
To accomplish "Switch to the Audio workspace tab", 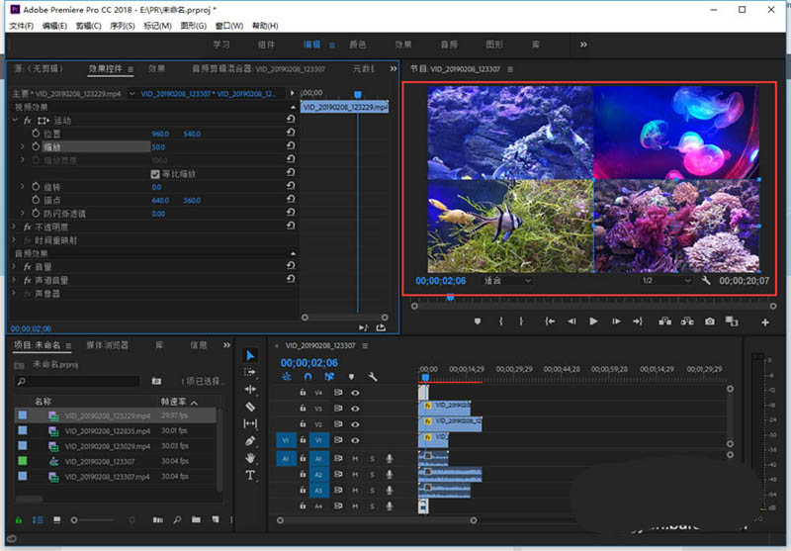I will click(449, 45).
